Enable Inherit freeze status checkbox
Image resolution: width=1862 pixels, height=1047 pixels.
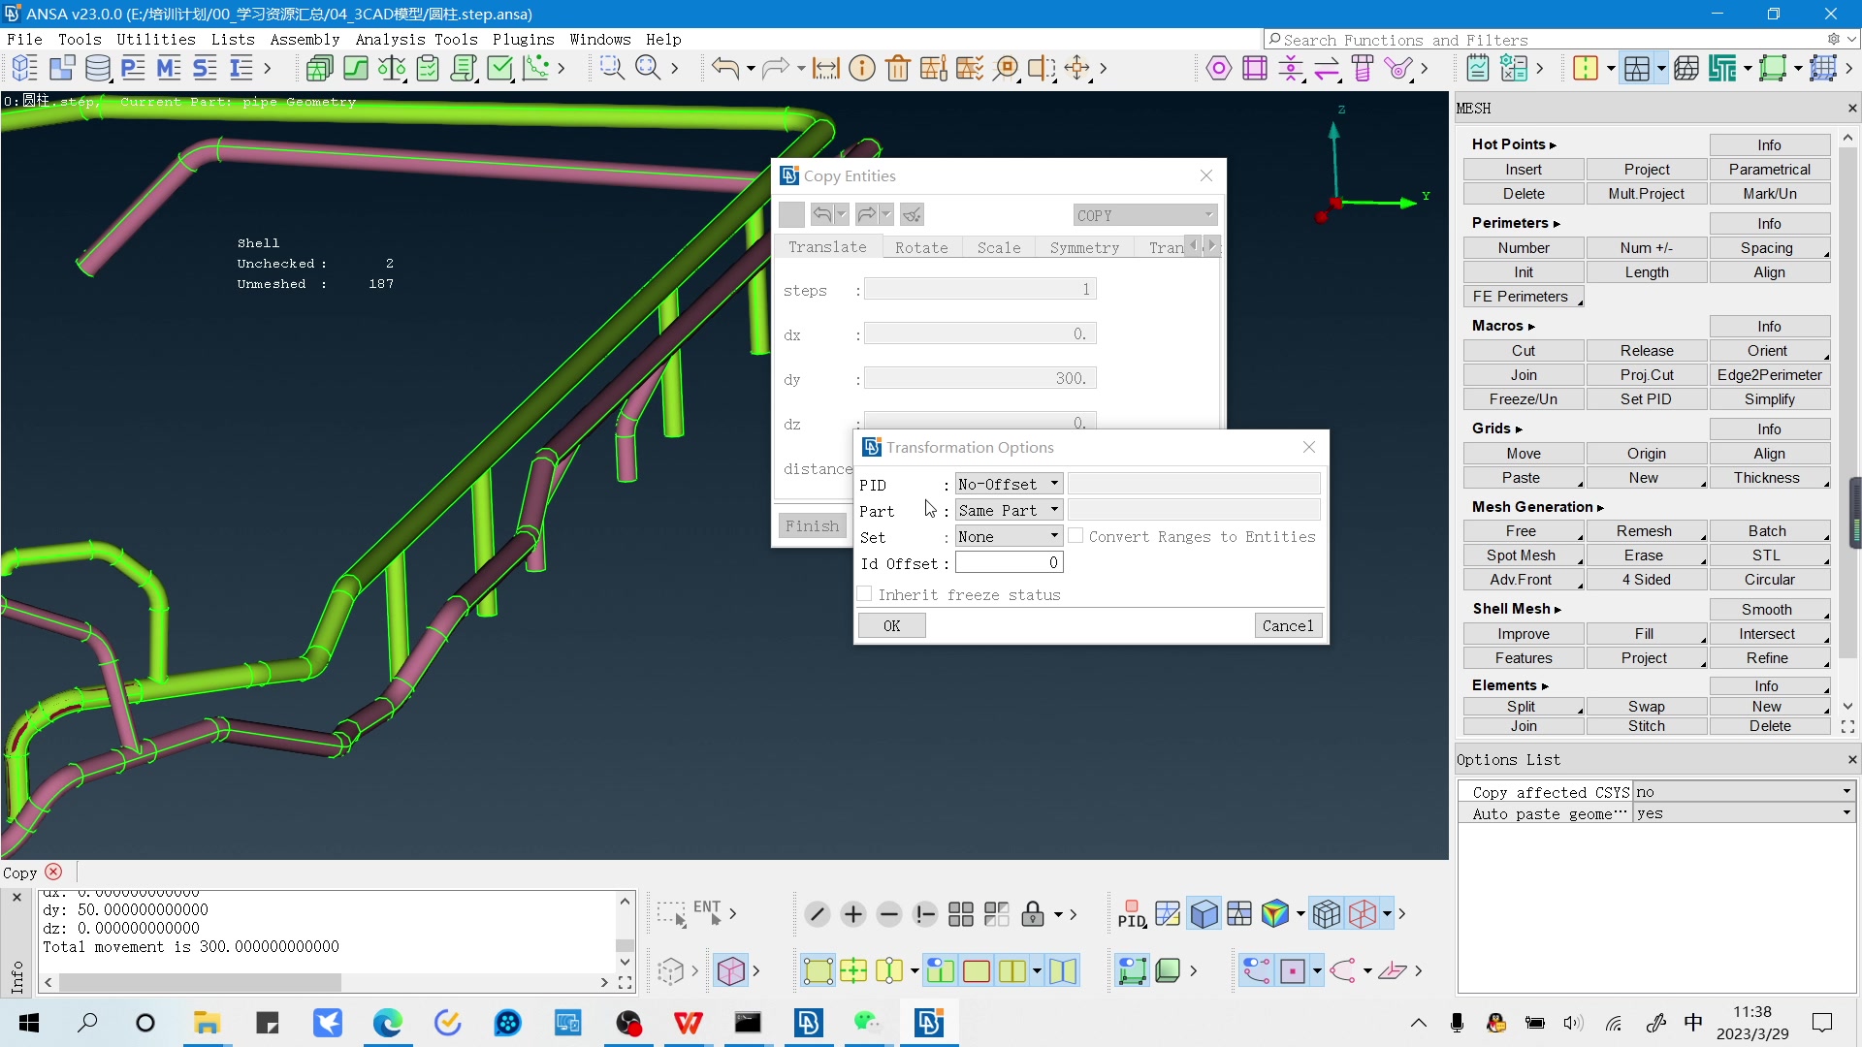[865, 594]
